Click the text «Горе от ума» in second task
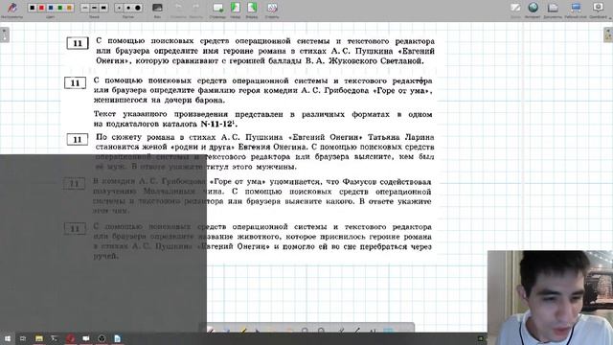Screen dimensions: 613x345 [402, 90]
